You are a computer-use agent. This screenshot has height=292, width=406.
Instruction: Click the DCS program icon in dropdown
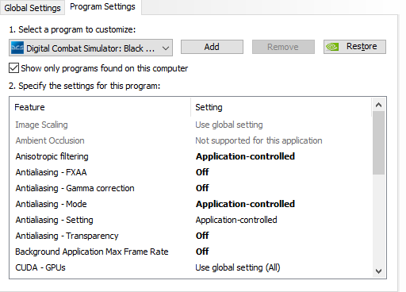pos(17,48)
